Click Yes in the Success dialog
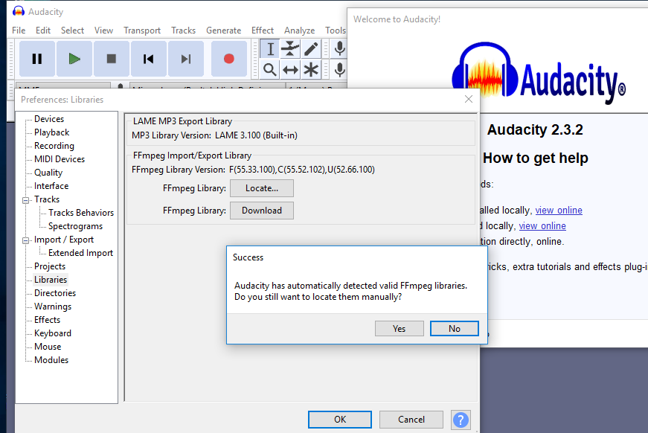Viewport: 648px width, 433px height. pyautogui.click(x=400, y=328)
